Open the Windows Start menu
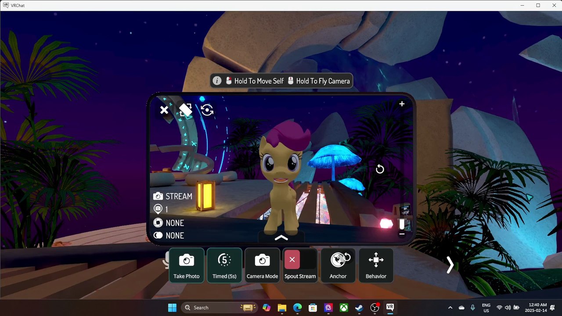This screenshot has width=562, height=316. coord(172,308)
